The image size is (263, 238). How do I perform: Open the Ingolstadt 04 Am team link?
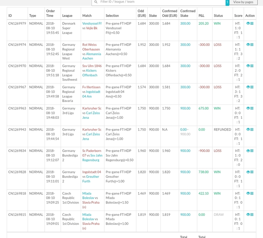point(91,94)
